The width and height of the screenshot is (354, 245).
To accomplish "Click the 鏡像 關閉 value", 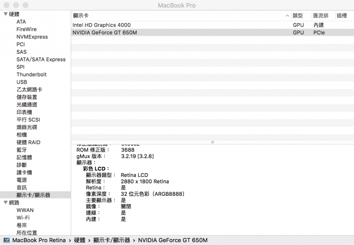I will [126, 207].
